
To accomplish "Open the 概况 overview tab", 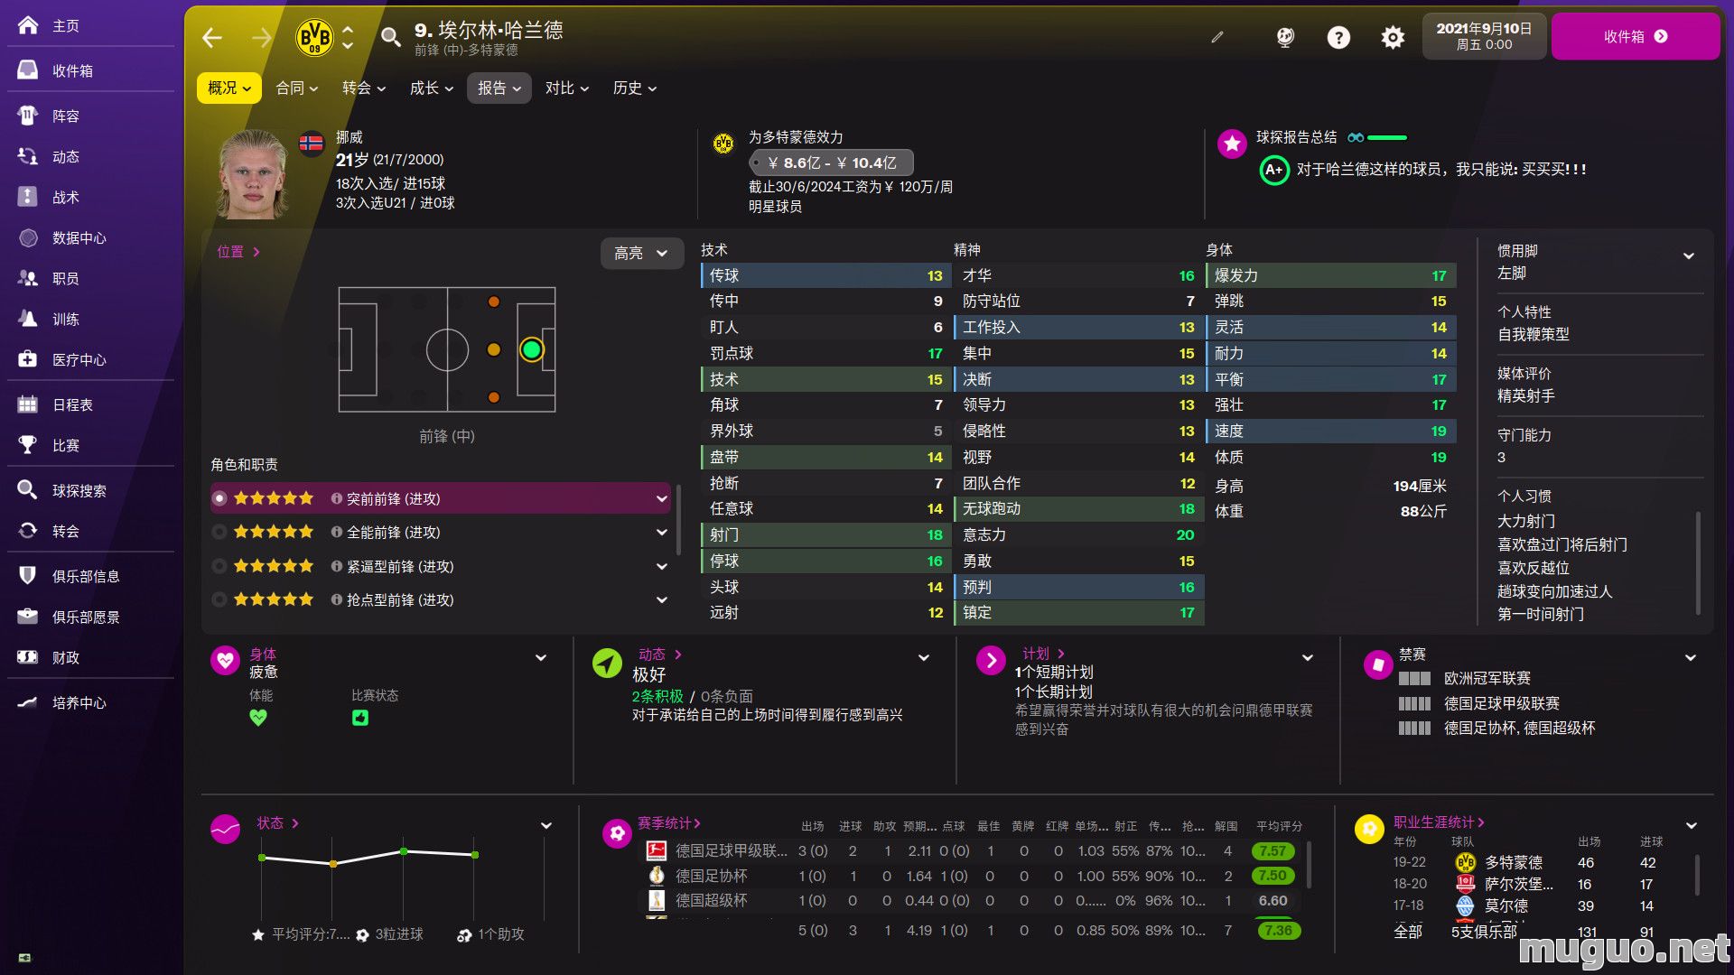I will 229,88.
